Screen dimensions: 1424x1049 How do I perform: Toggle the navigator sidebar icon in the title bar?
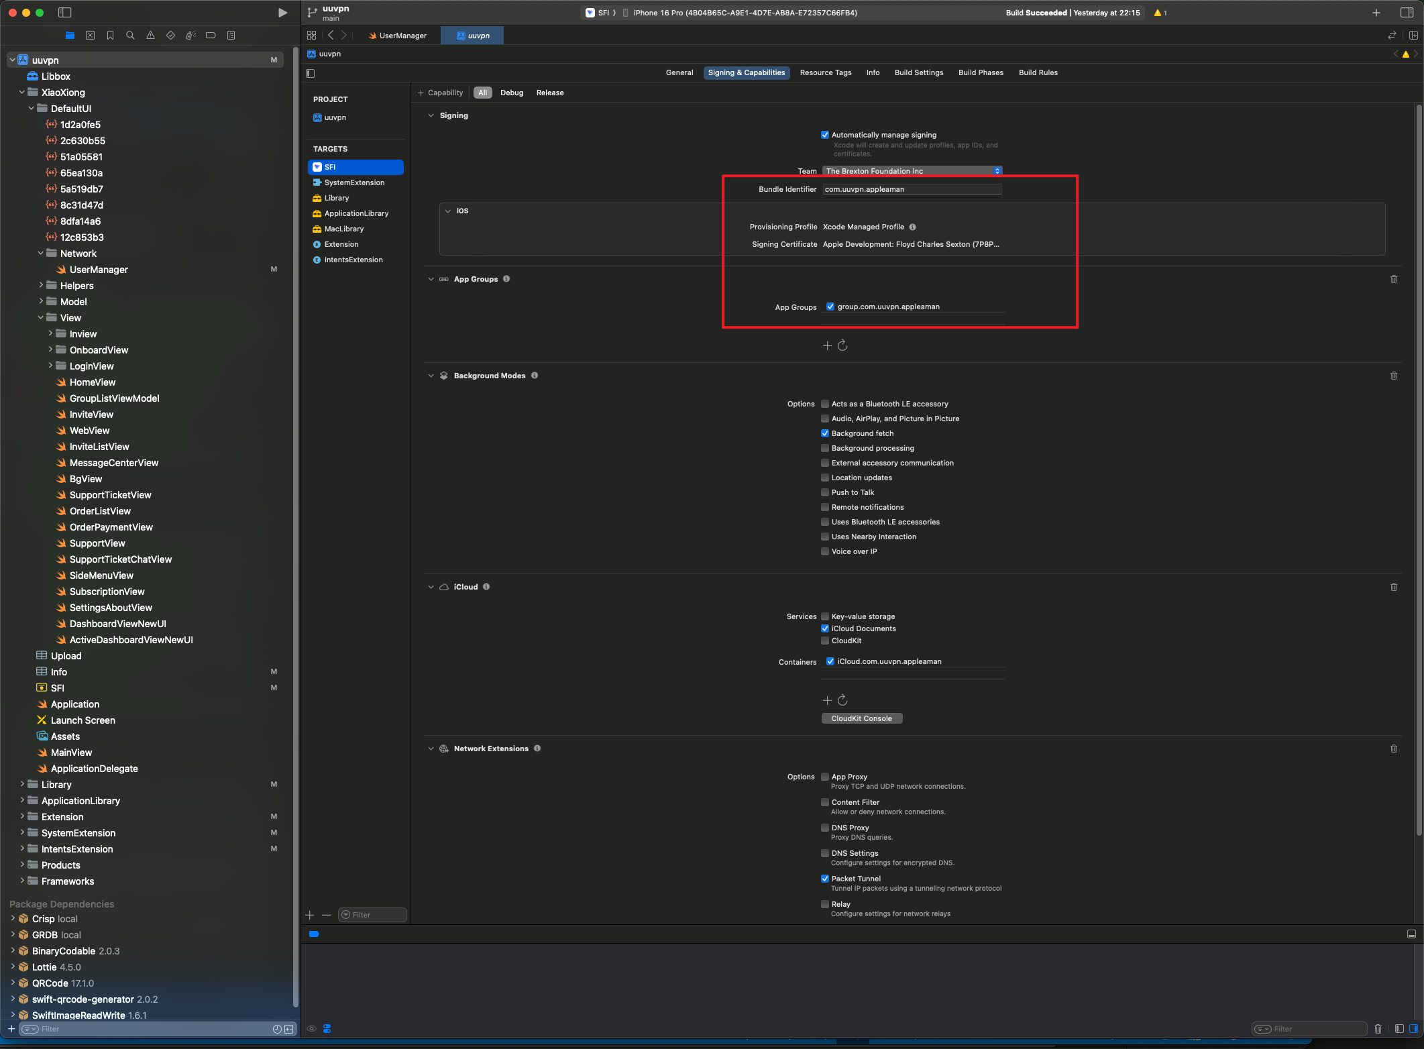(65, 13)
